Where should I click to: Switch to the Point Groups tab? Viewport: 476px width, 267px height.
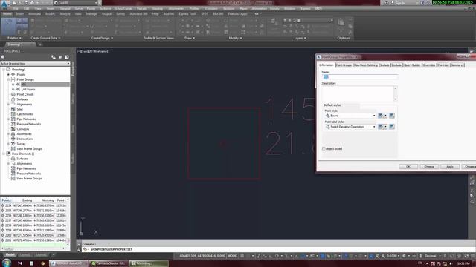click(344, 65)
